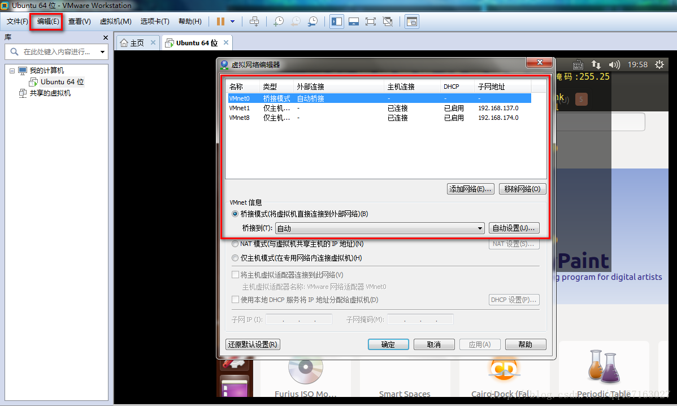Open the Ubuntu network indicator

596,65
